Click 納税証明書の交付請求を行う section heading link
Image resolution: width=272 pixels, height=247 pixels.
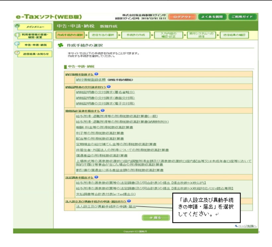(x=86, y=87)
